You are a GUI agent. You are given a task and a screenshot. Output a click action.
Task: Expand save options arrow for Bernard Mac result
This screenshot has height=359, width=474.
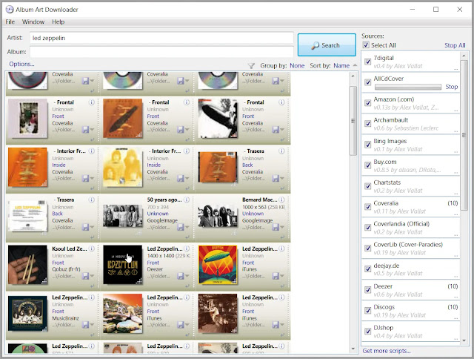pos(282,227)
